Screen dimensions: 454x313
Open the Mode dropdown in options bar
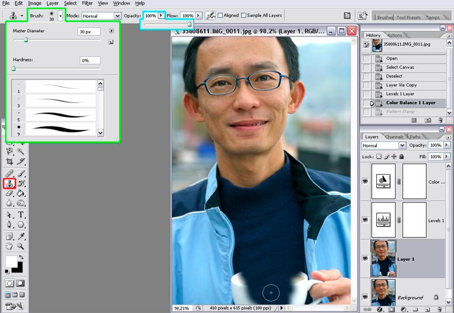tap(117, 16)
